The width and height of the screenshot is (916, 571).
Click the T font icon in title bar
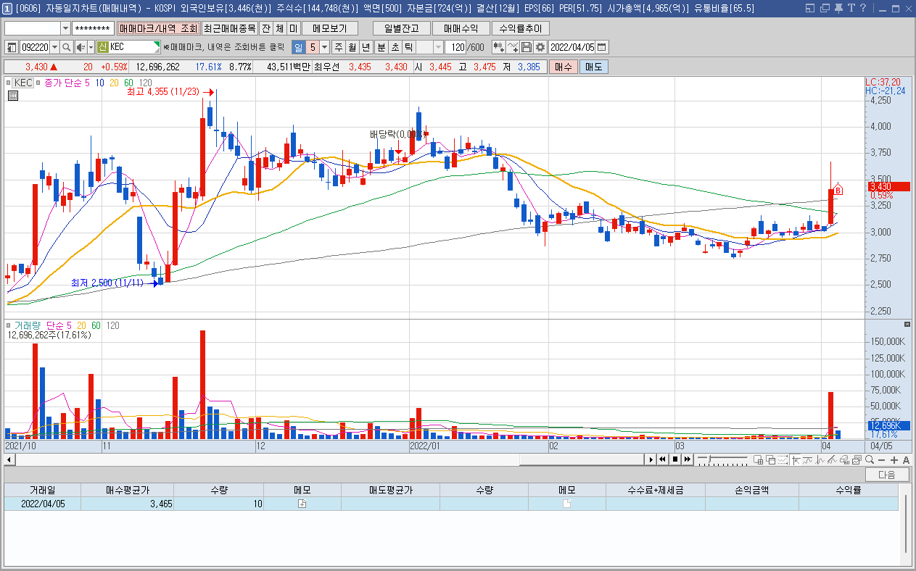click(851, 8)
